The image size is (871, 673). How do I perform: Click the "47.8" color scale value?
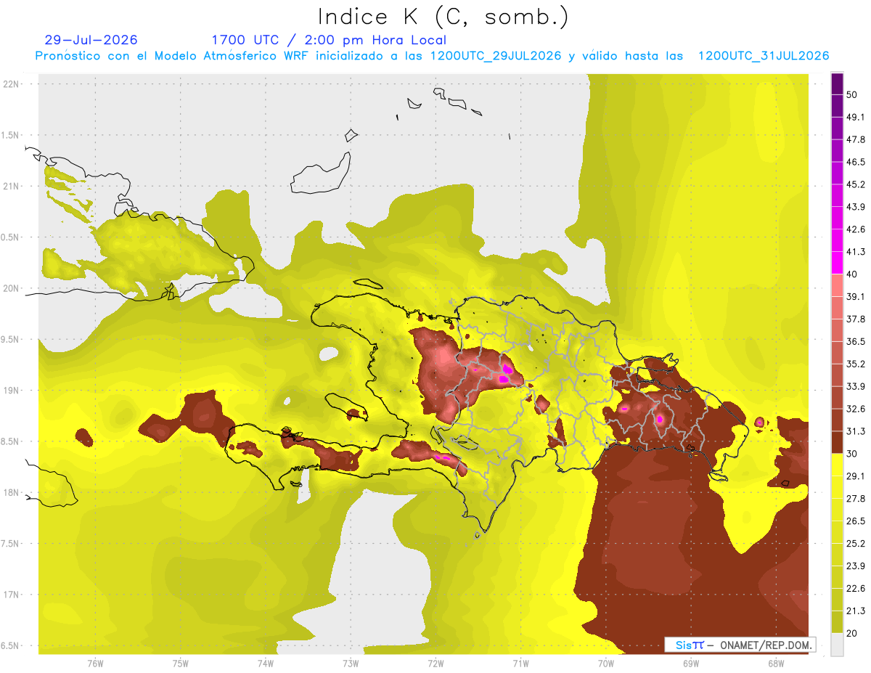point(855,140)
